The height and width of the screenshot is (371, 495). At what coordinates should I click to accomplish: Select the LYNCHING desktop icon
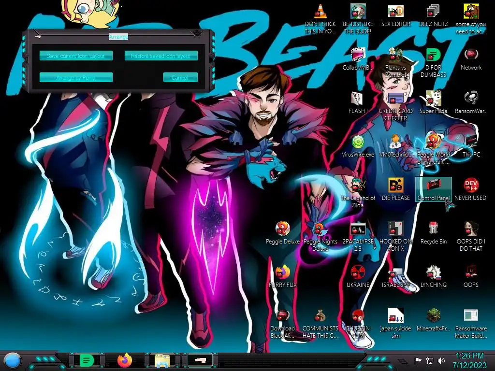(433, 276)
